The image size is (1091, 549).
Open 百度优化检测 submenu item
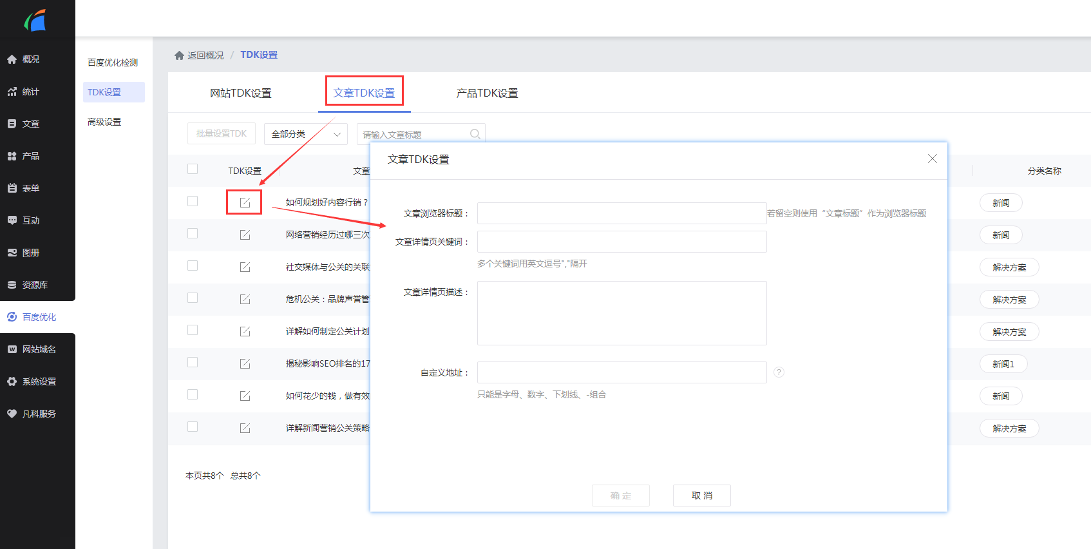pos(113,63)
